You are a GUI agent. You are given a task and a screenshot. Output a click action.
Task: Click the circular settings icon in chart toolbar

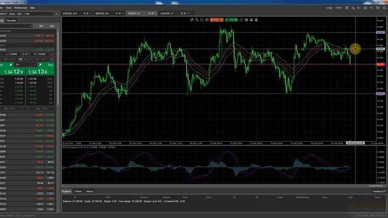coord(246,20)
